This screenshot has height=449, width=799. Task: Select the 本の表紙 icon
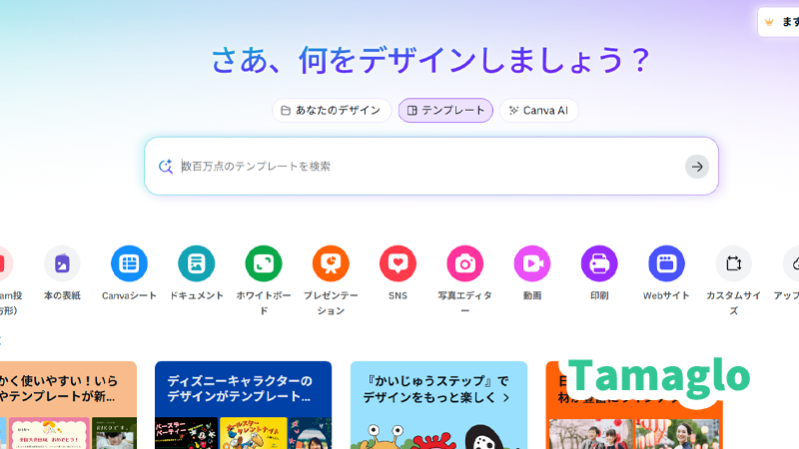[x=62, y=263]
